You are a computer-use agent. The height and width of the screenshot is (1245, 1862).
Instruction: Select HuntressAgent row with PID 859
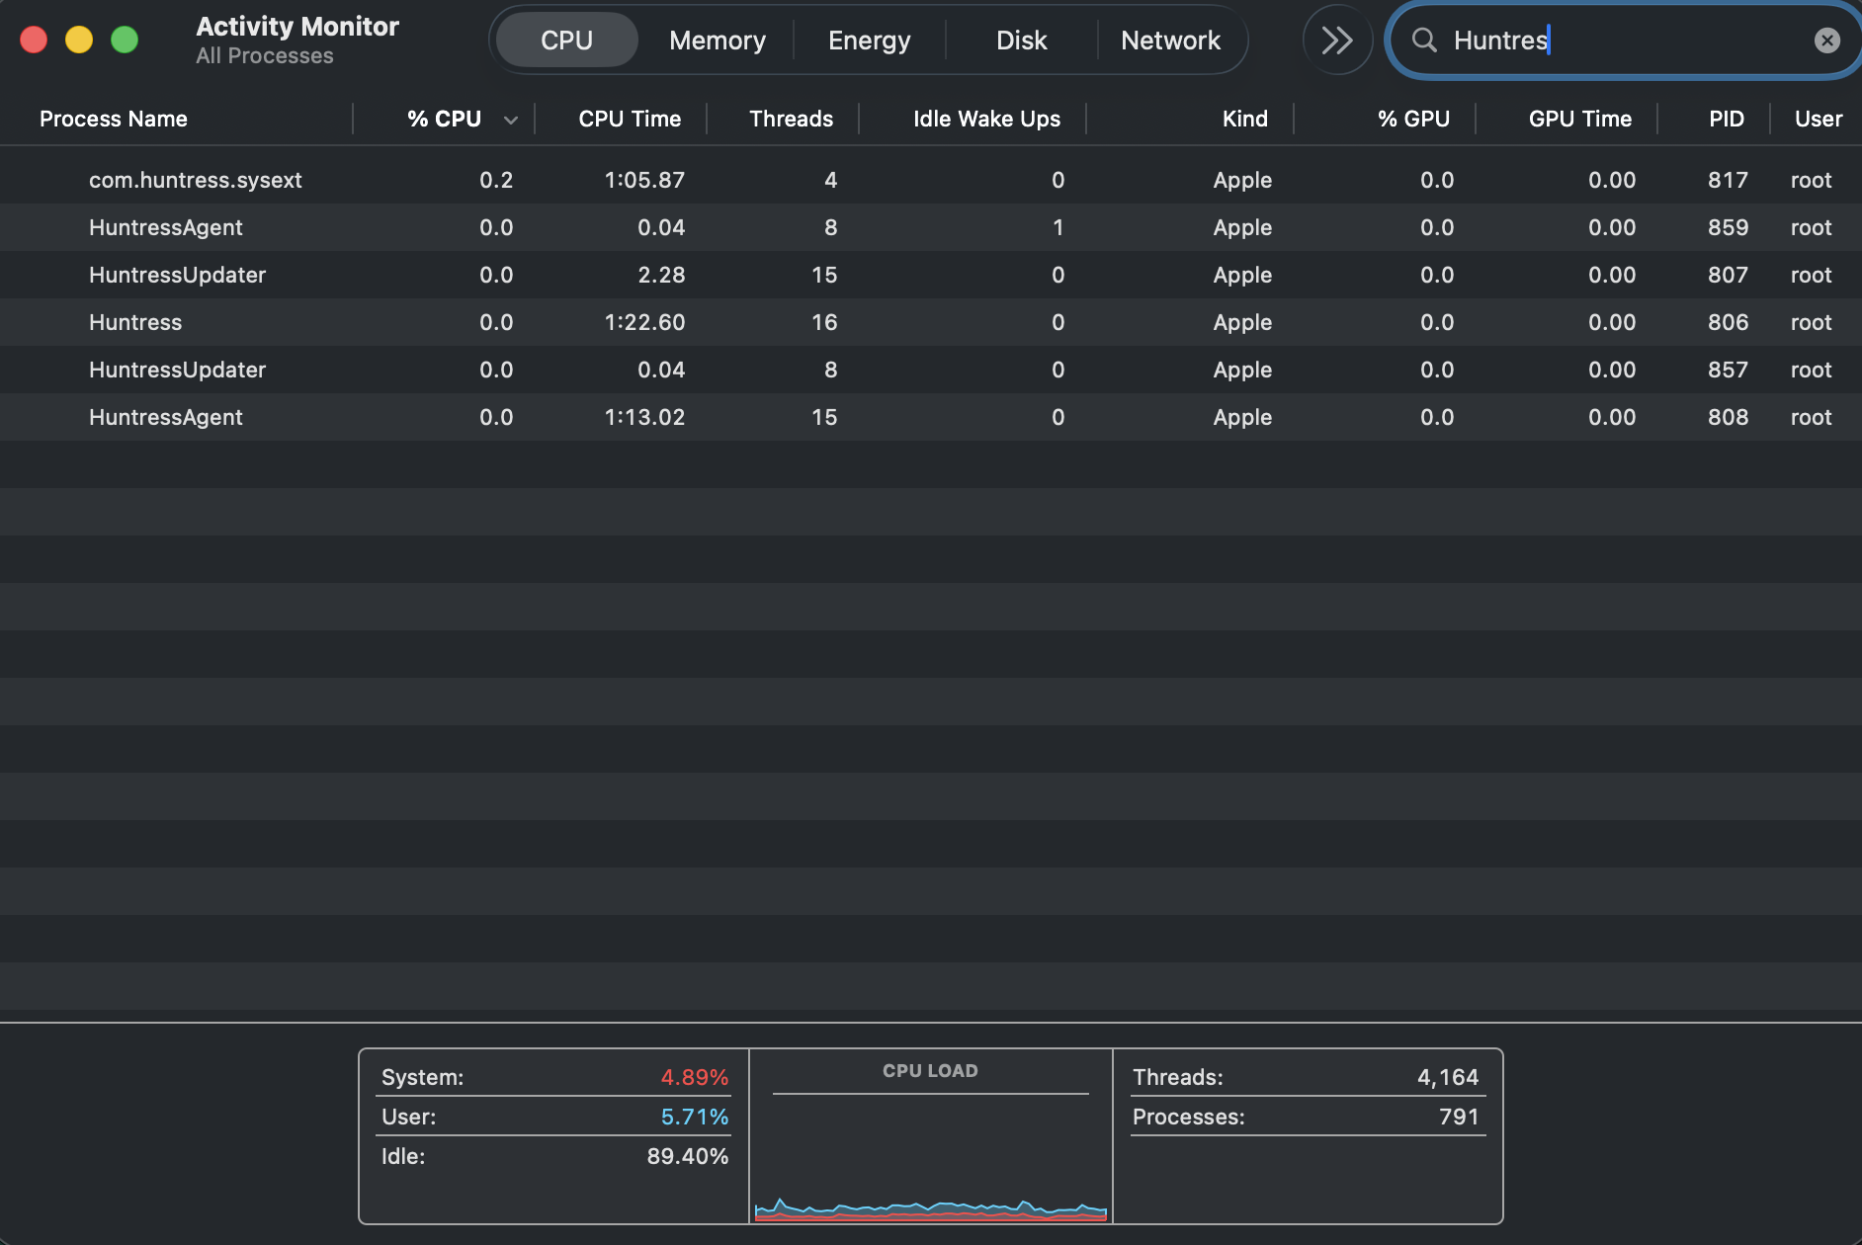click(931, 227)
